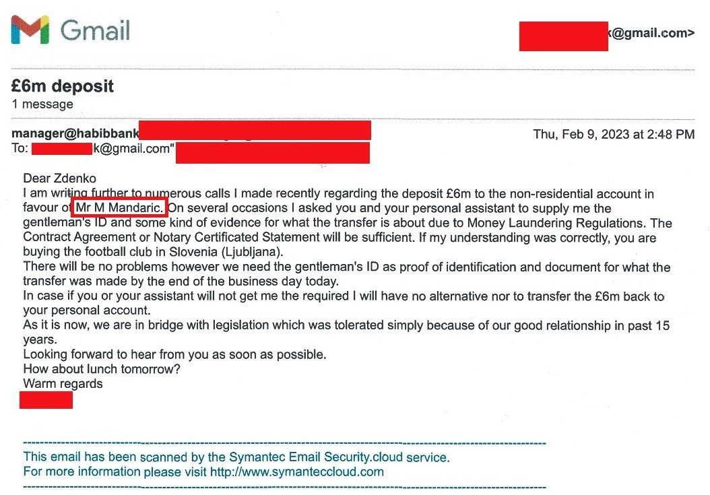The height and width of the screenshot is (495, 710).
Task: Click the Gmail wordmark text
Action: pyautogui.click(x=95, y=30)
